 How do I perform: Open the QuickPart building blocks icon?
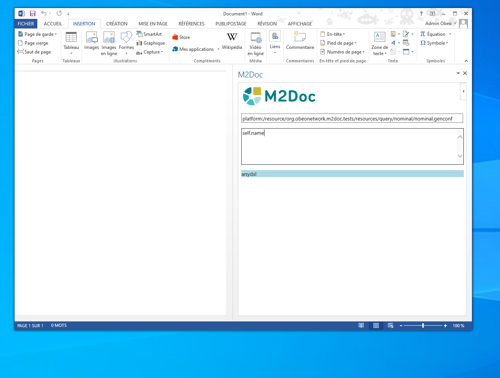[x=393, y=34]
